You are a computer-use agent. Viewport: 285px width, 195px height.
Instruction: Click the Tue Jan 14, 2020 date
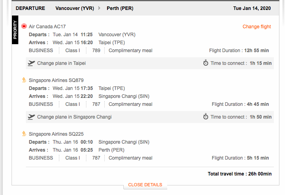252,8
